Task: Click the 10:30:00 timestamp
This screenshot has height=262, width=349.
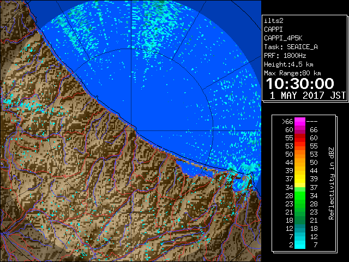Action: pos(300,84)
